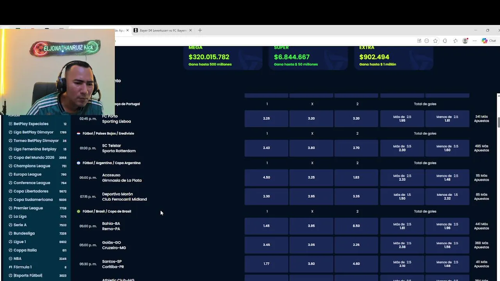Click the Netherlands flag icon for Eredivisie
500x281 pixels.
[79, 133]
